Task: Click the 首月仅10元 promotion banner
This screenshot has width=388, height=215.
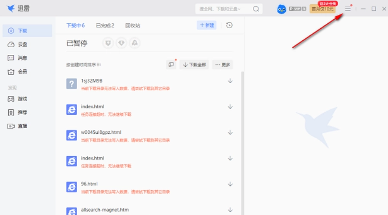Action: tap(322, 9)
